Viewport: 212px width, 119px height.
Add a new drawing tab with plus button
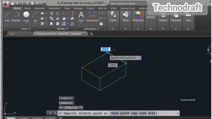[91, 34]
